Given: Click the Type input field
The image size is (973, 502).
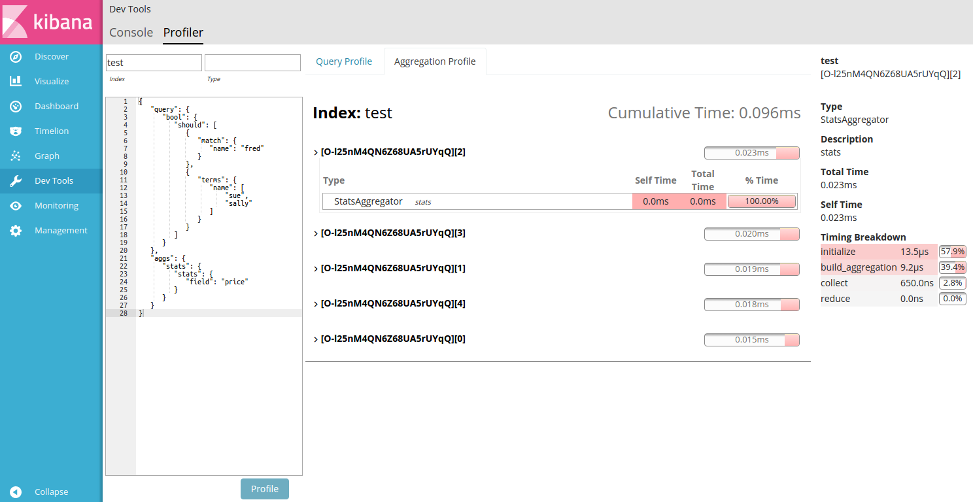Looking at the screenshot, I should point(252,63).
